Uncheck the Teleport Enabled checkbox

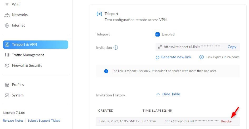157,34
